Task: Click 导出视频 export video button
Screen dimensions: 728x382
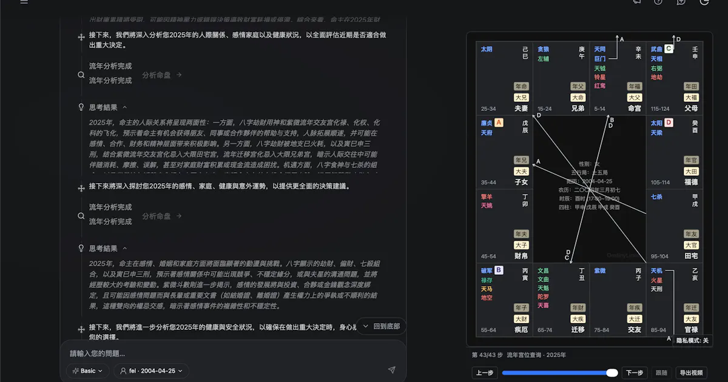Action: click(691, 373)
